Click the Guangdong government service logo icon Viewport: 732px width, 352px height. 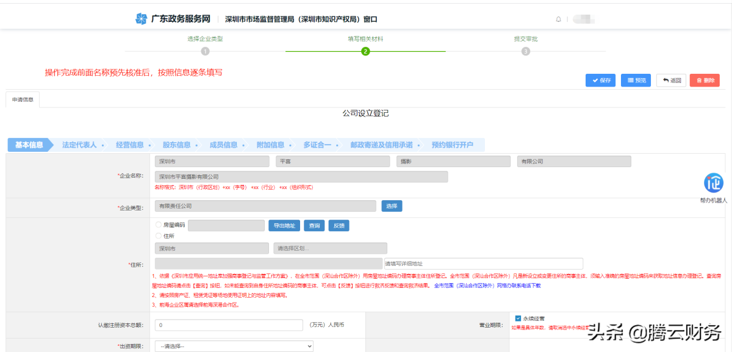point(141,19)
